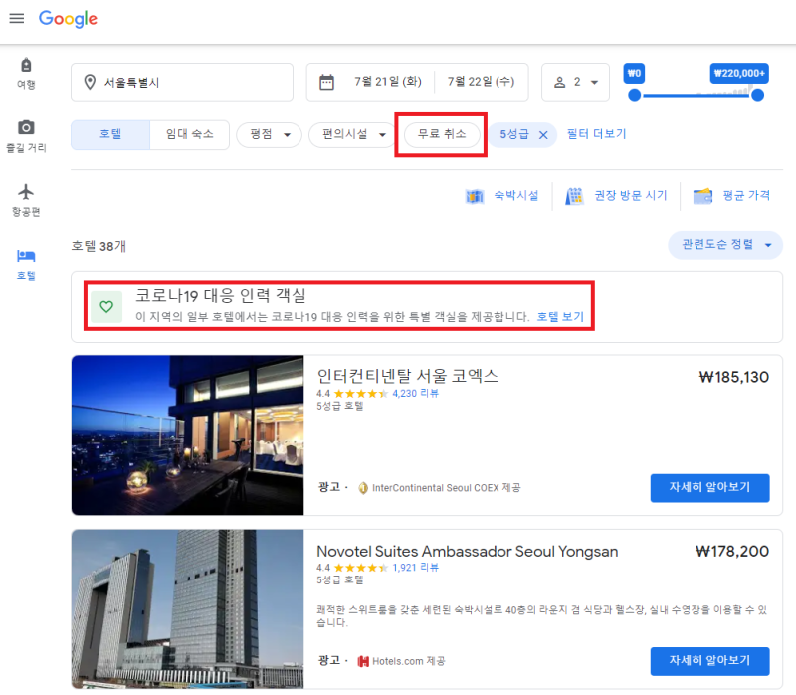Click the Google logo

pos(68,19)
